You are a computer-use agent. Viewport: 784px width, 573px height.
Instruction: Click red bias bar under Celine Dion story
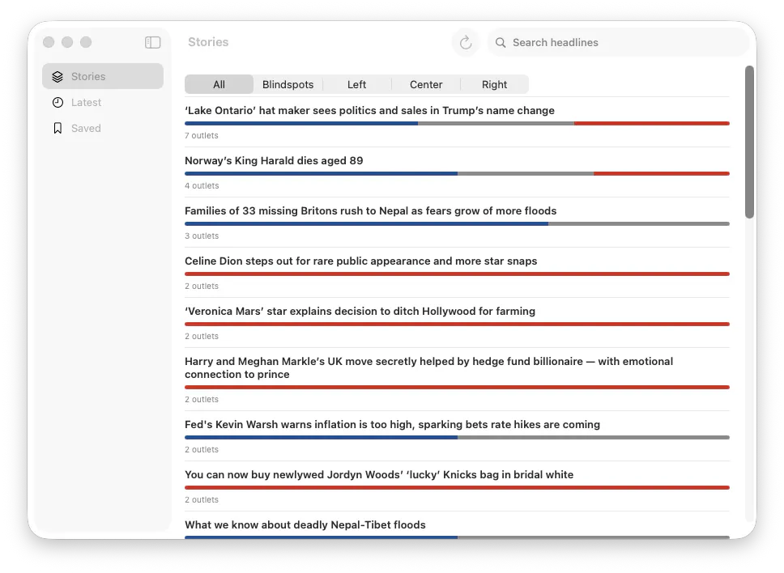pyautogui.click(x=457, y=274)
